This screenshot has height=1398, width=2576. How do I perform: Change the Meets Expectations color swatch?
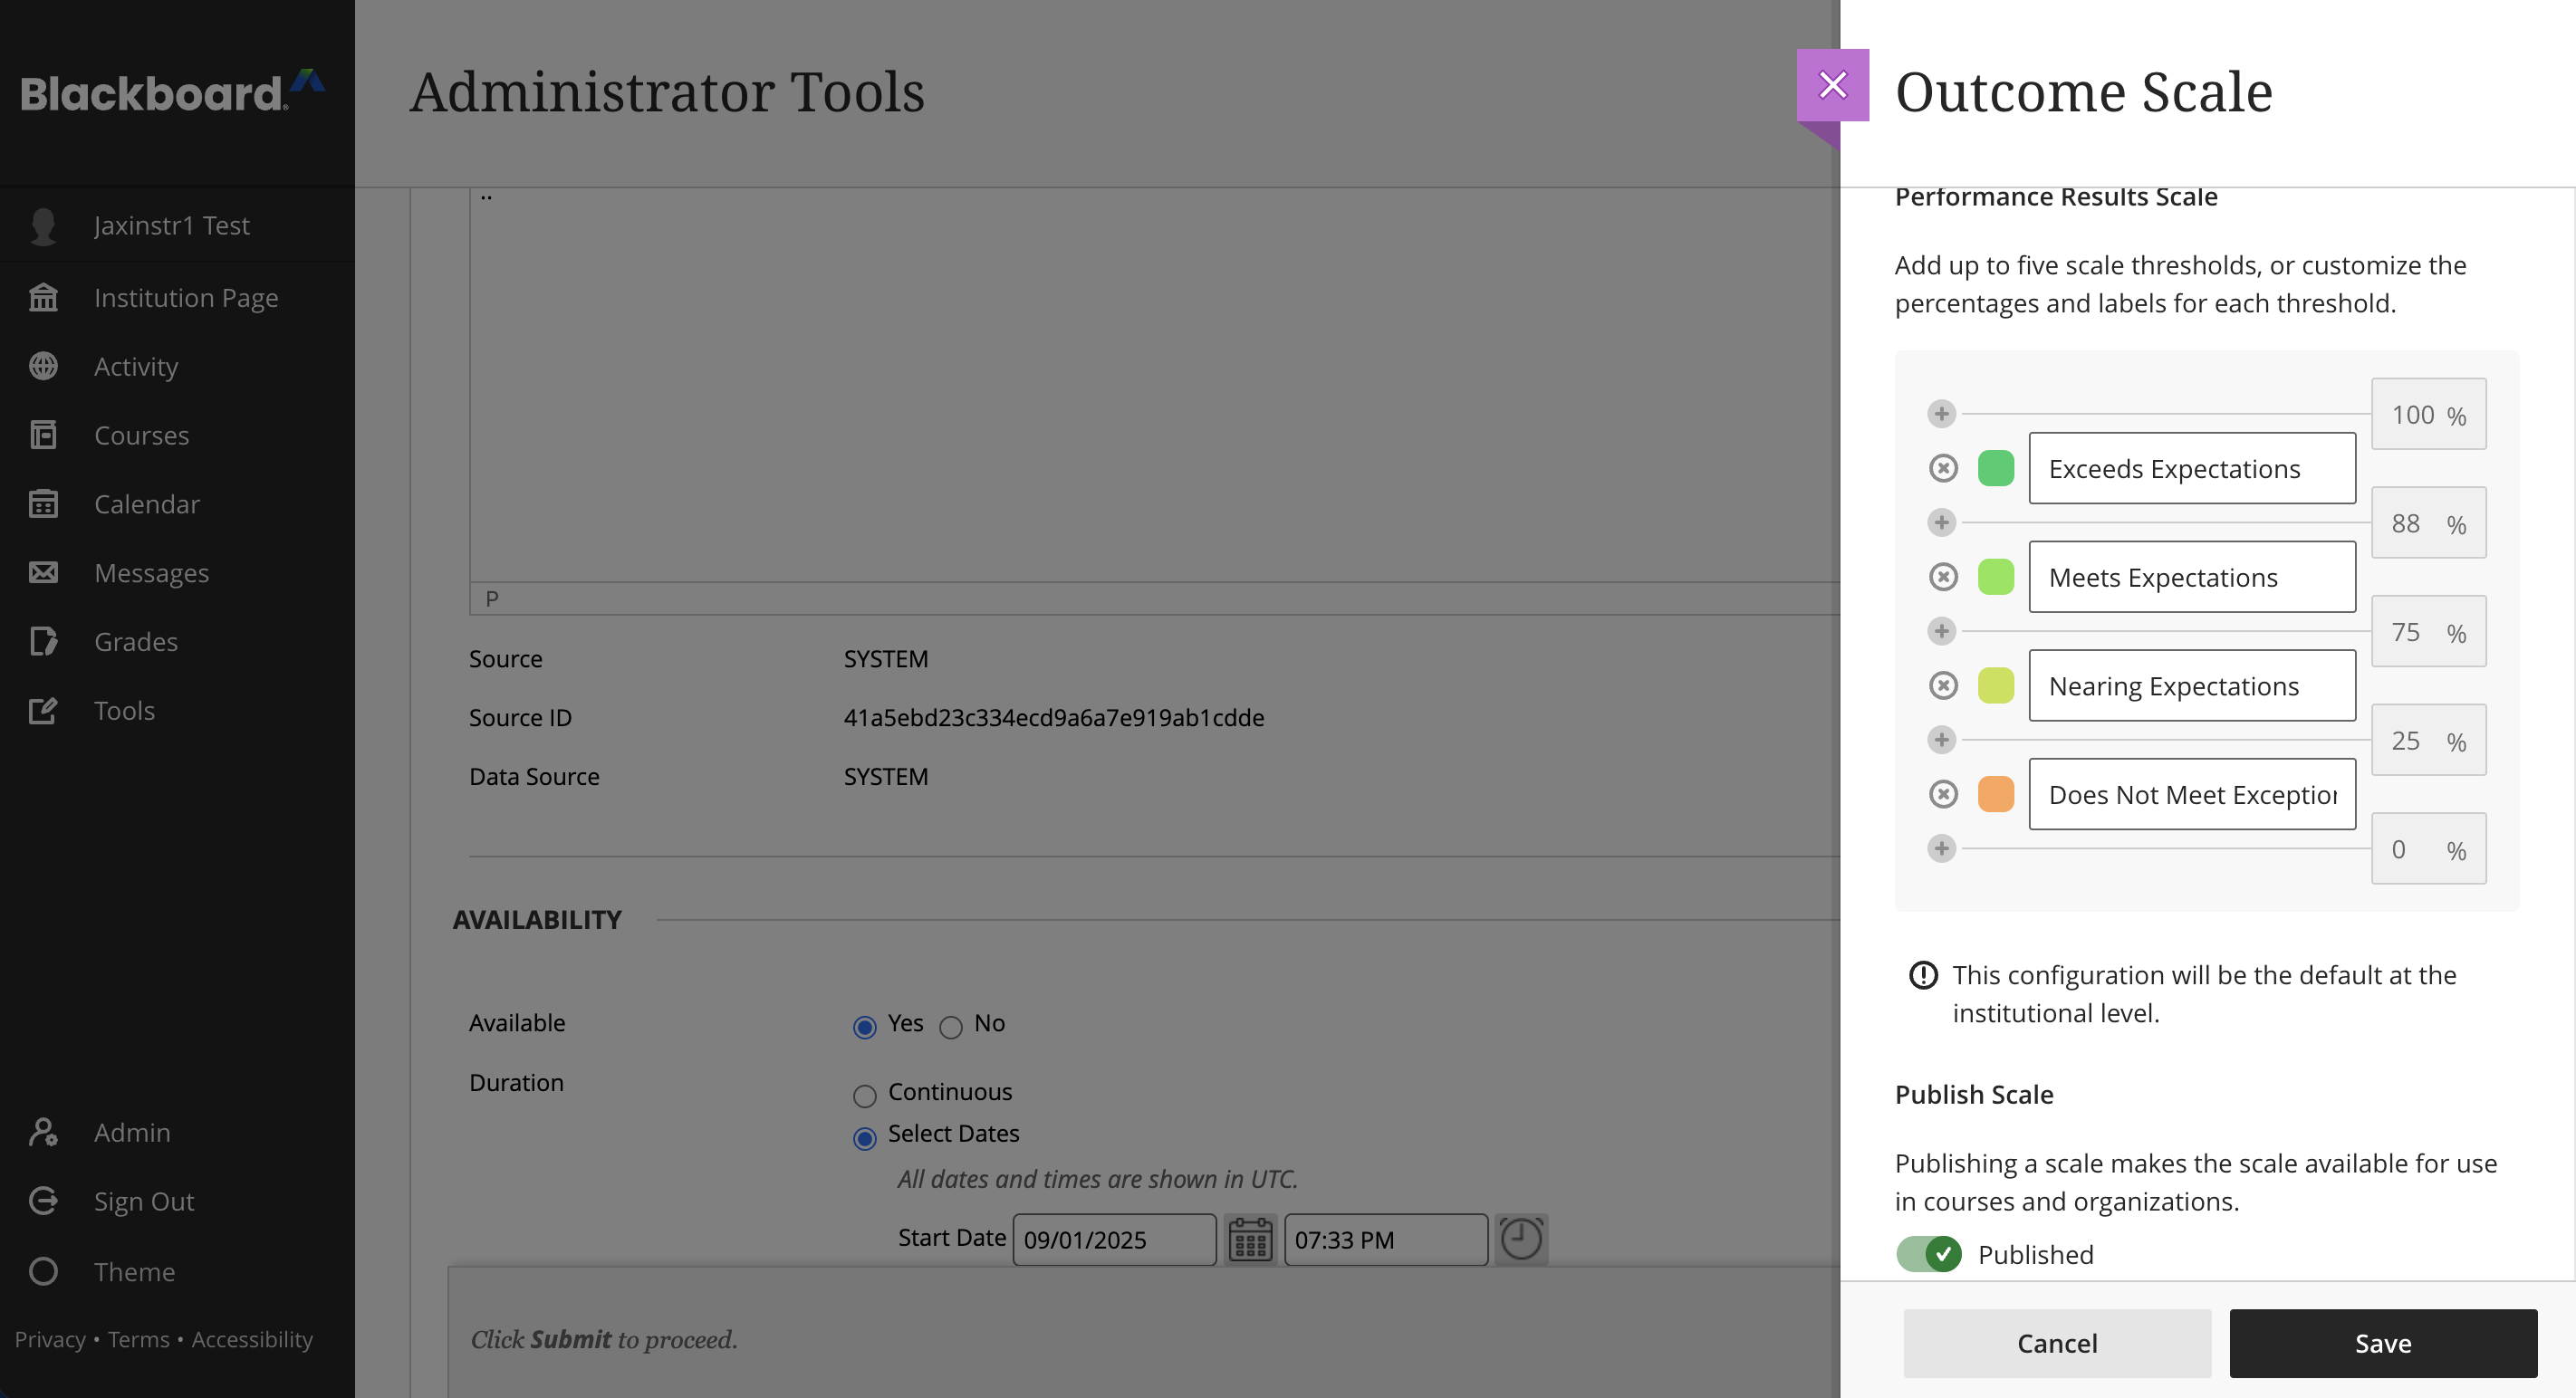1995,577
